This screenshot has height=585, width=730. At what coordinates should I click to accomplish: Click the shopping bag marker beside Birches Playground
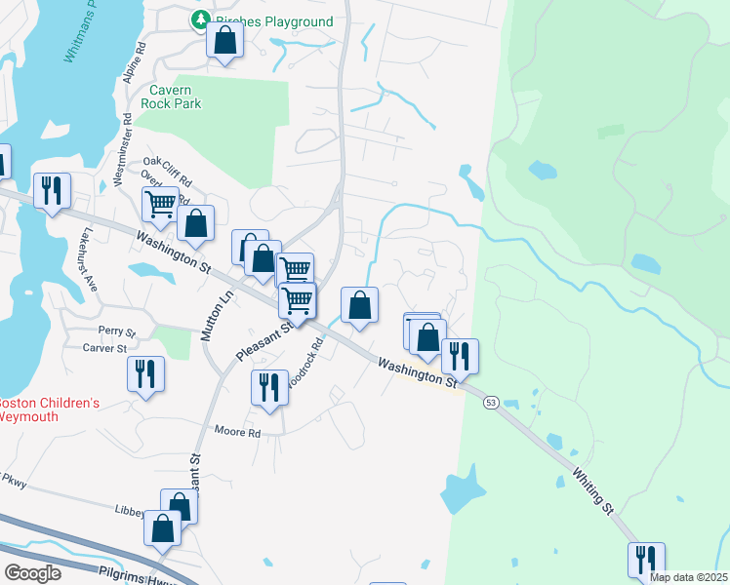(225, 41)
